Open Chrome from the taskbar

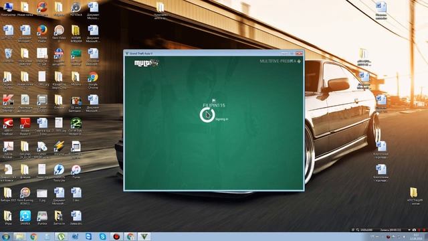click(x=34, y=236)
